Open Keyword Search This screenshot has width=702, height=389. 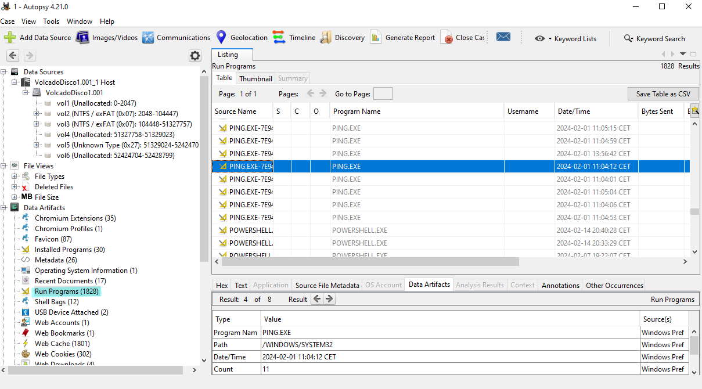click(x=654, y=39)
